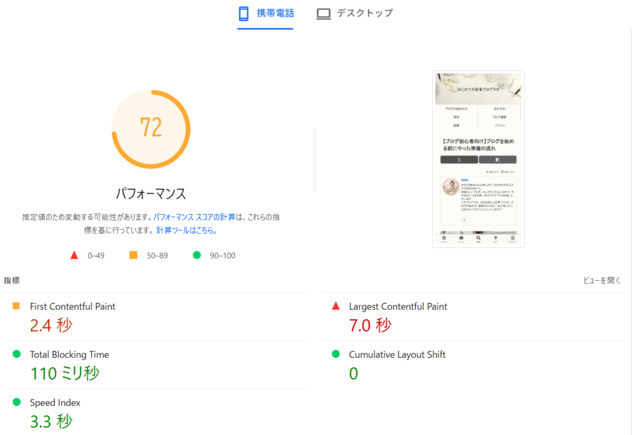Click the red triangle 0–49 legend icon
This screenshot has height=435, width=632.
(x=75, y=255)
